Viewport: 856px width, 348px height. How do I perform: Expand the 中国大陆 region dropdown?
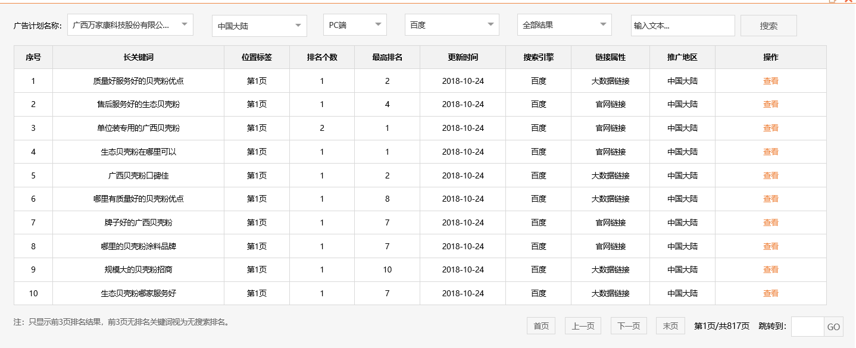pos(259,24)
